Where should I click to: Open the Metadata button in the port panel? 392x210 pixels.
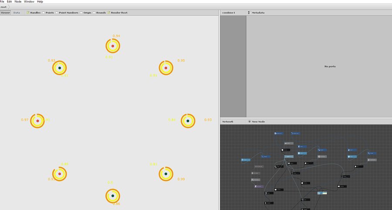click(x=256, y=13)
